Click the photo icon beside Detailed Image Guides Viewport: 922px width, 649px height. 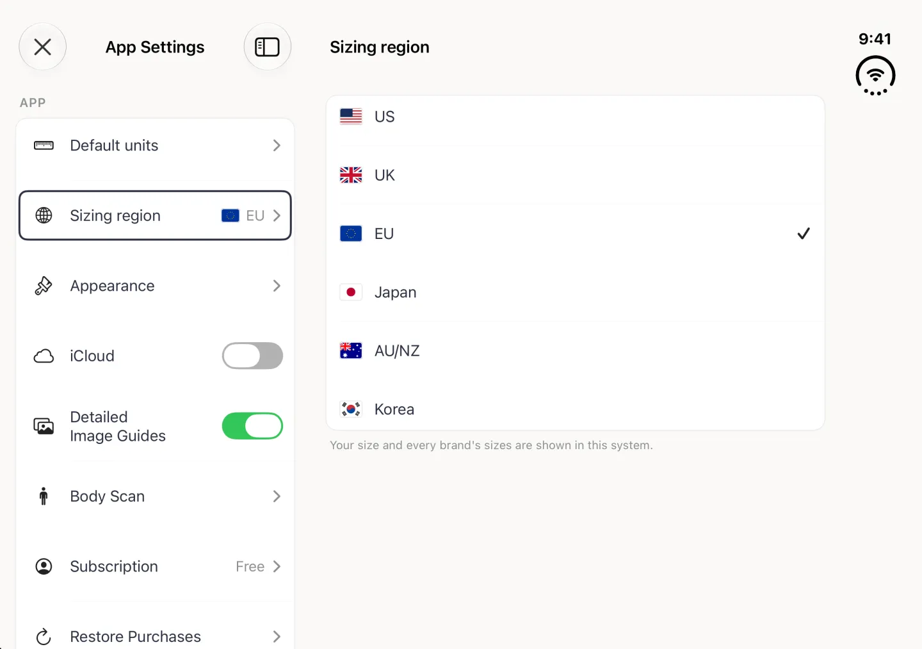(x=44, y=426)
